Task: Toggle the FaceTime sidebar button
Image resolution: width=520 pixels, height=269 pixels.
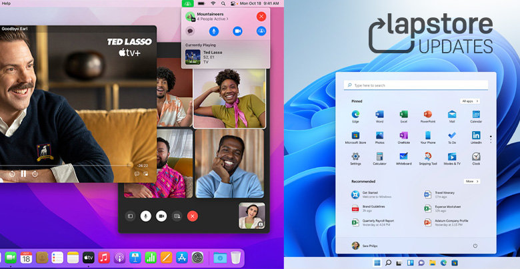Action: [x=130, y=216]
